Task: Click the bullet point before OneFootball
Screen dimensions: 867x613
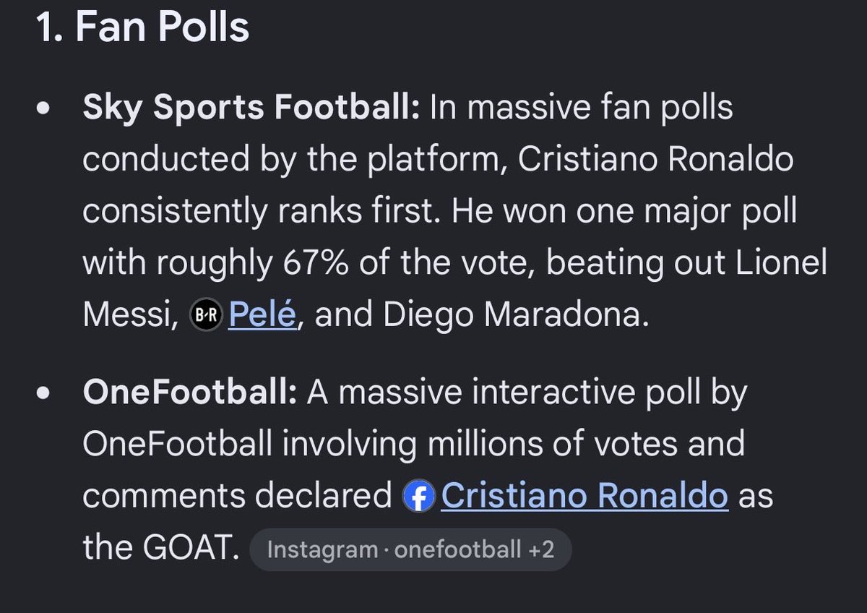Action: point(45,394)
